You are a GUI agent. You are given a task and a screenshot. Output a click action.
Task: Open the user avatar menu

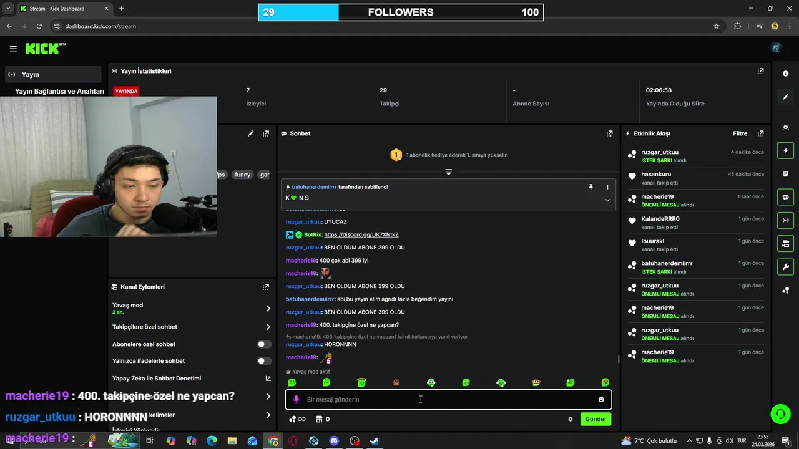[776, 47]
